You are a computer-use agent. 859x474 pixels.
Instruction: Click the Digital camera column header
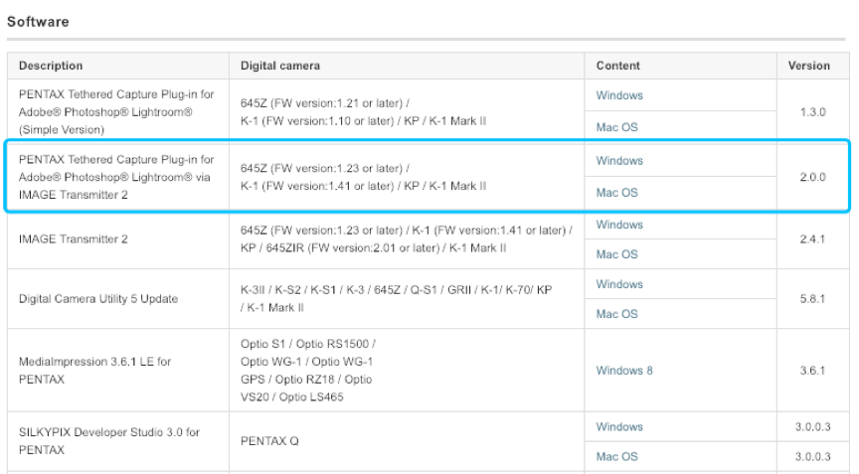(280, 66)
